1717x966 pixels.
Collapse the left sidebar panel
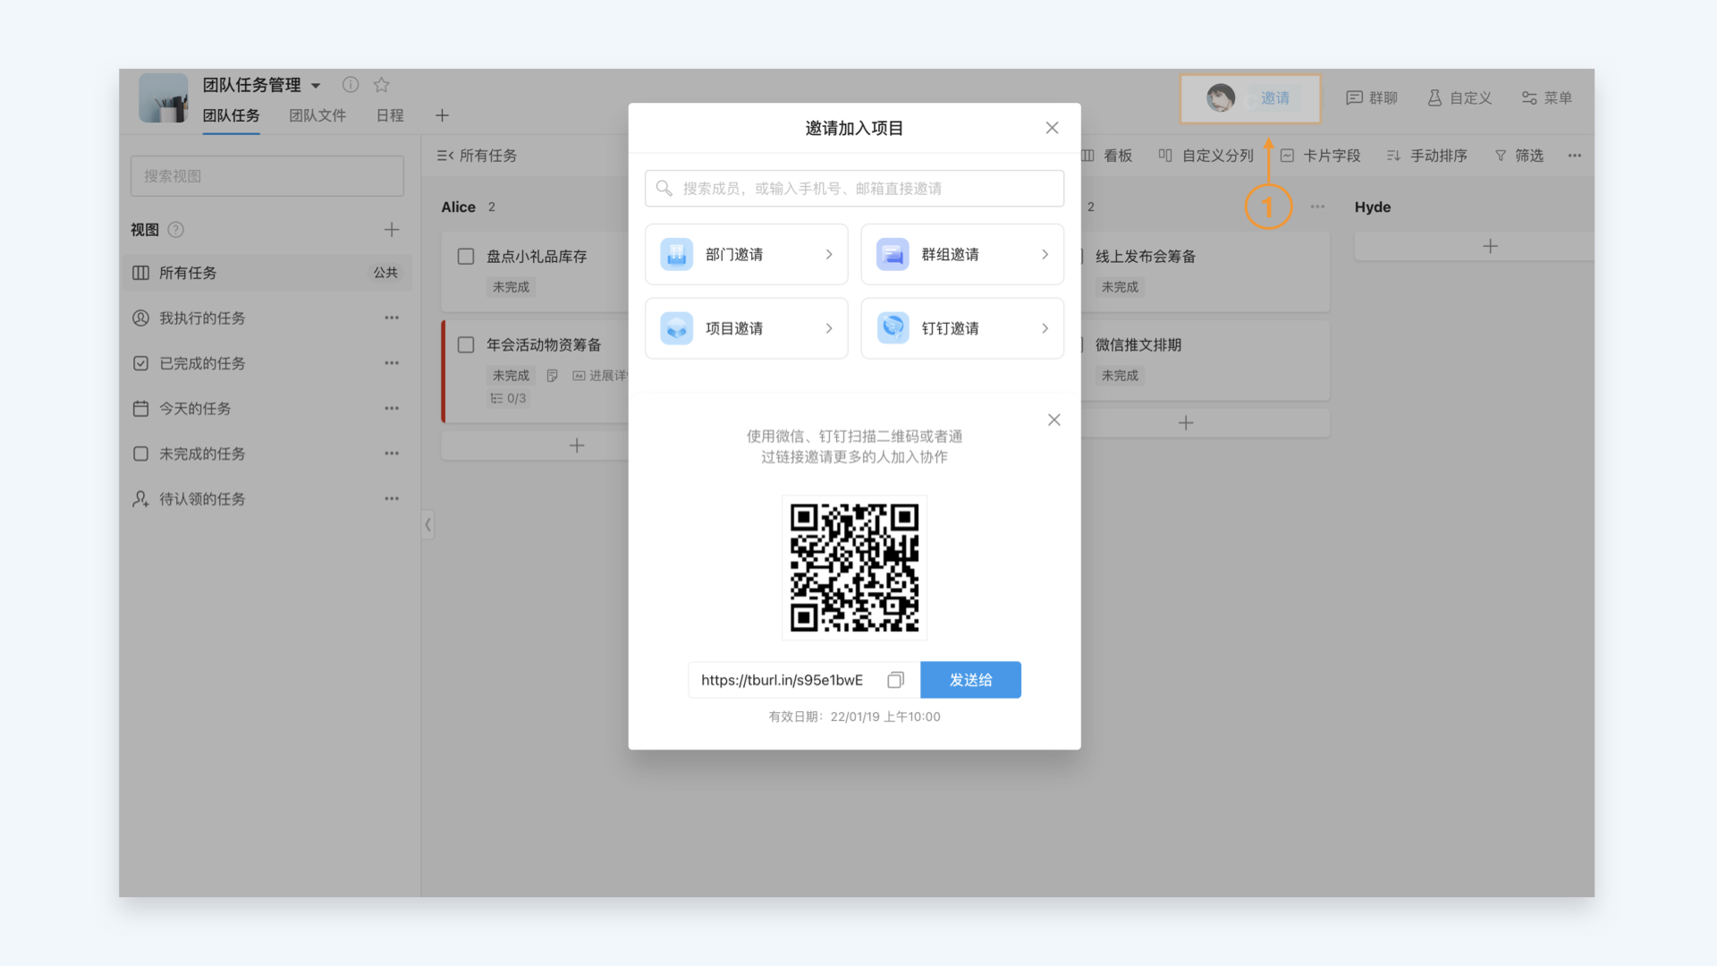[x=428, y=525]
